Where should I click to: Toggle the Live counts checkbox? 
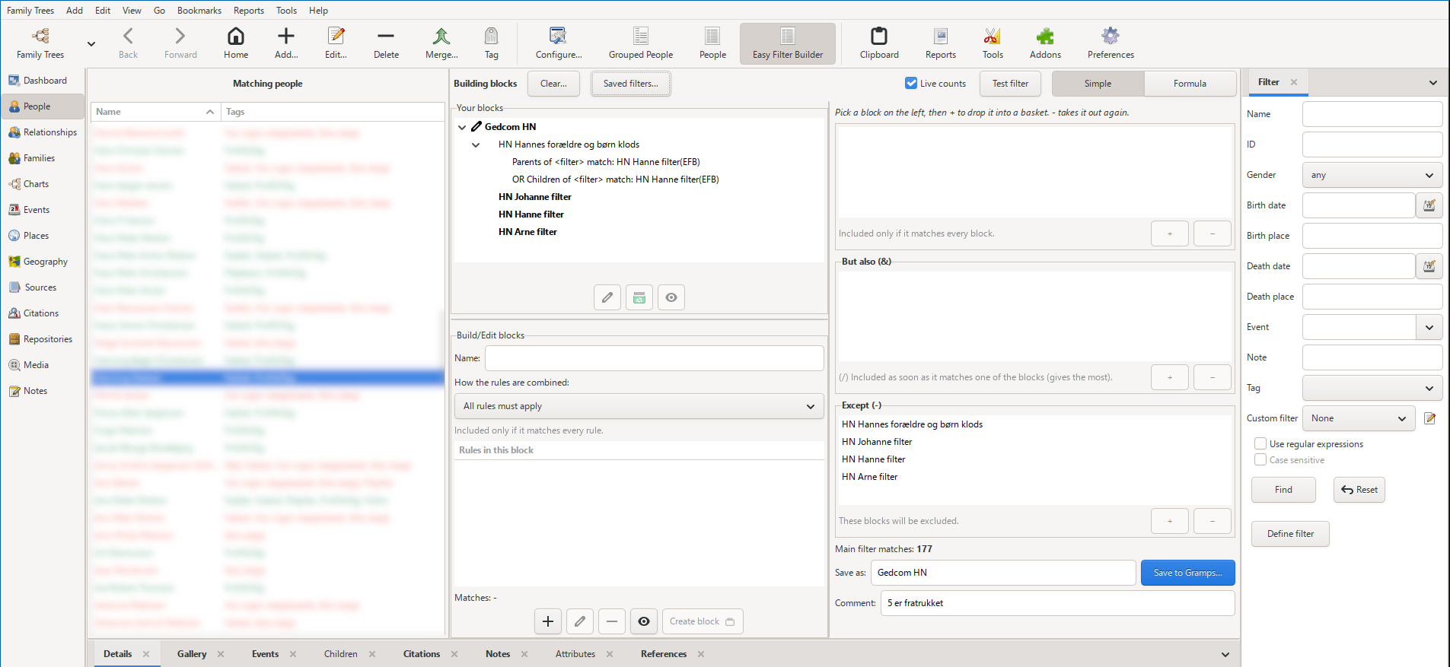pos(911,83)
